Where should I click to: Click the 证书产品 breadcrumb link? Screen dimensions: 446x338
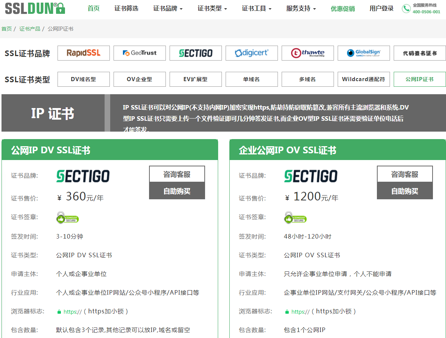click(x=30, y=29)
